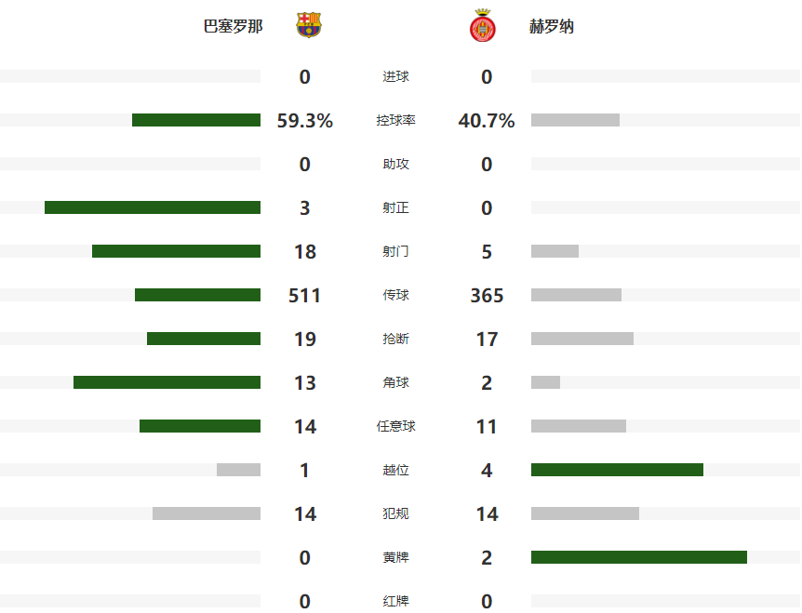Click Barcelona's green possession bar
The image size is (802, 613).
[x=196, y=120]
